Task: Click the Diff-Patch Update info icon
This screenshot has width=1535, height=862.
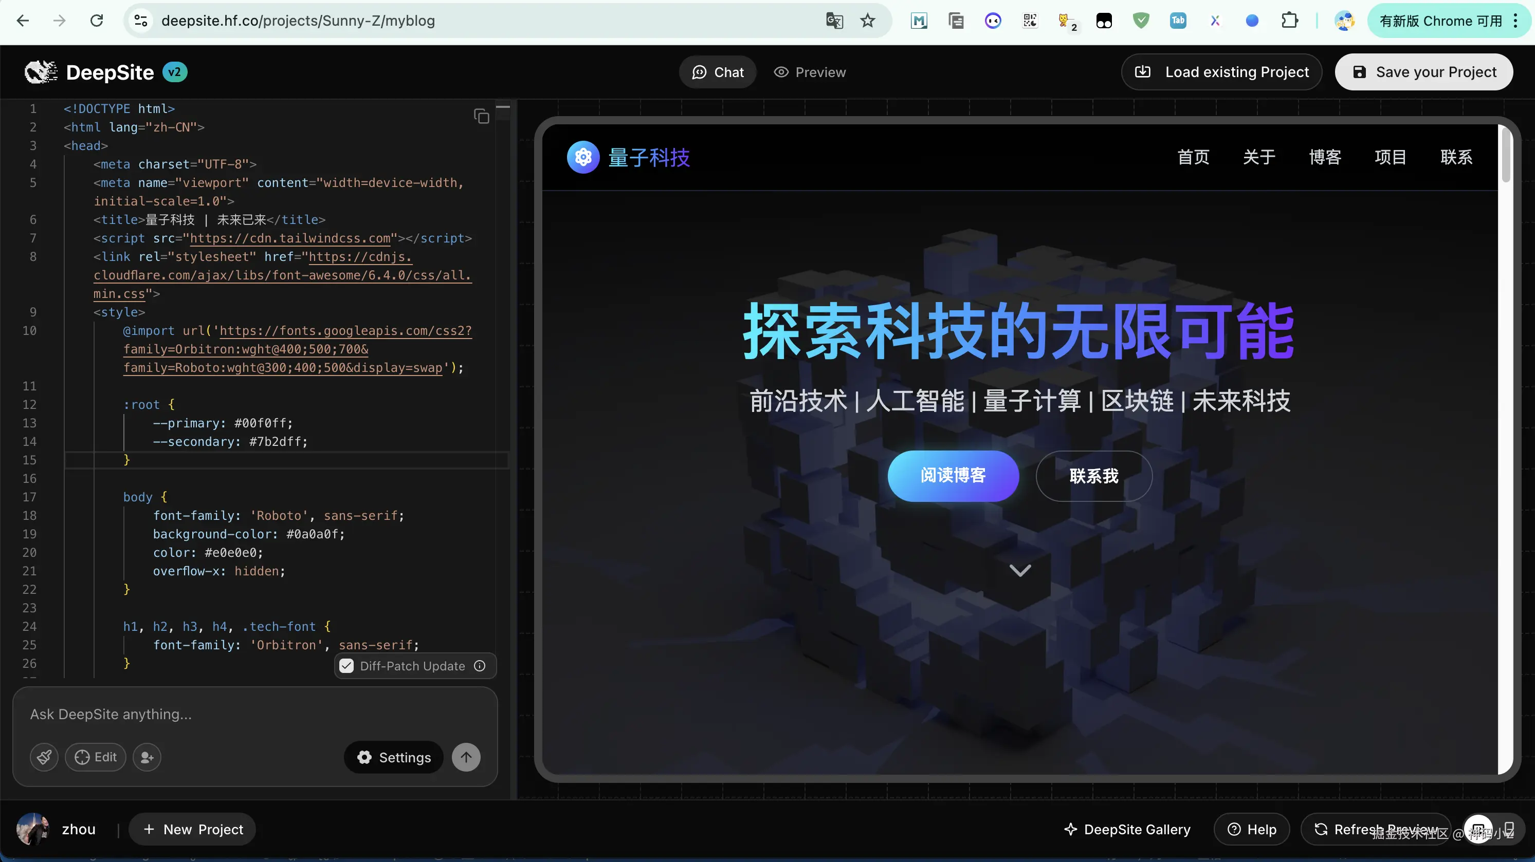Action: [x=480, y=666]
